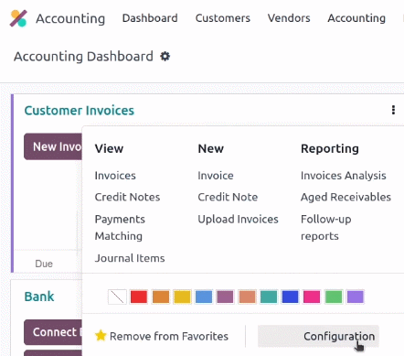
Task: Select Upload Invoices option
Action: tap(238, 220)
